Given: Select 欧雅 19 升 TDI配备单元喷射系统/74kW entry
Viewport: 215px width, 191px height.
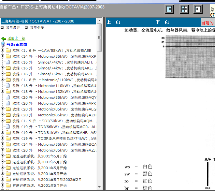Looking at the screenshot, I should [x=54, y=139].
